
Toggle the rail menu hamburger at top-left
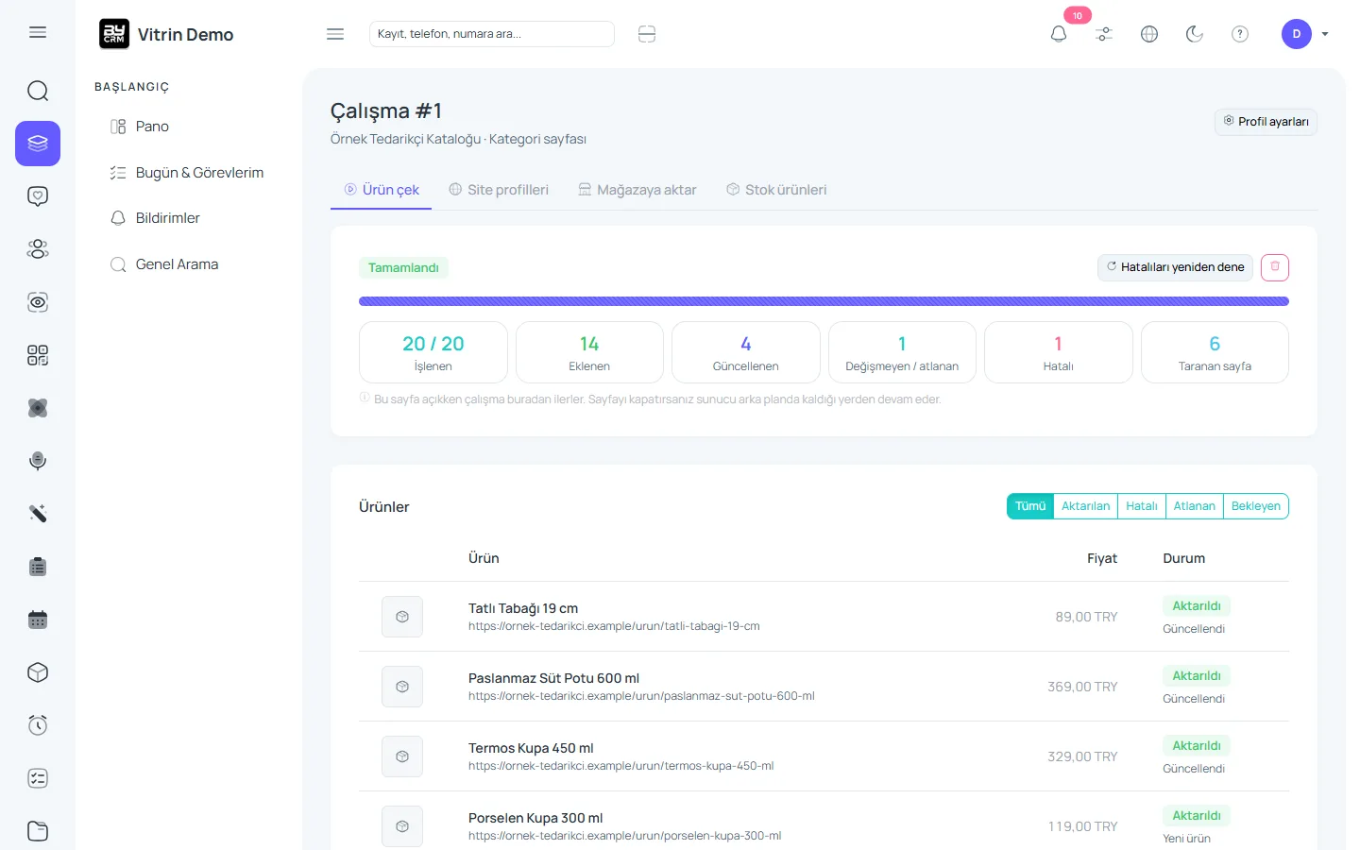click(x=38, y=32)
